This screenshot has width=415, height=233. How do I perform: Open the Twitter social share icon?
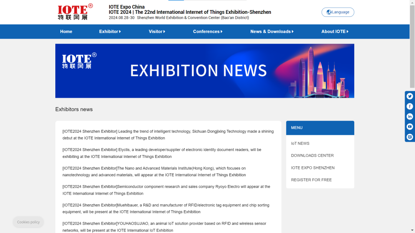[x=410, y=96]
